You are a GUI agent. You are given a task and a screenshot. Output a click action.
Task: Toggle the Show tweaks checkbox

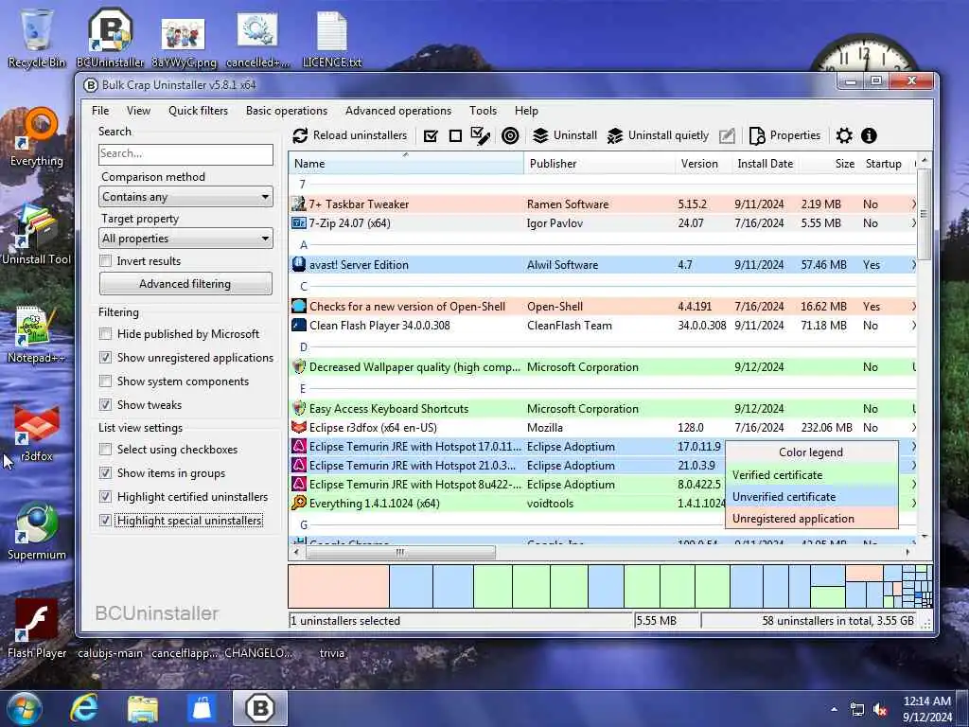click(x=106, y=405)
